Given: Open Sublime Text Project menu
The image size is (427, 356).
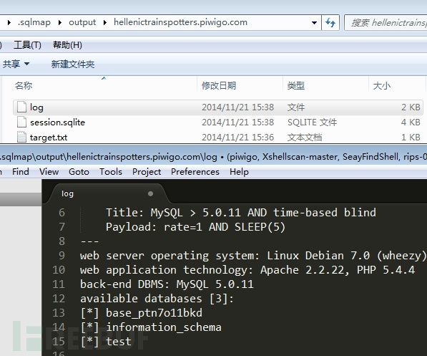Looking at the screenshot, I should pos(147,172).
